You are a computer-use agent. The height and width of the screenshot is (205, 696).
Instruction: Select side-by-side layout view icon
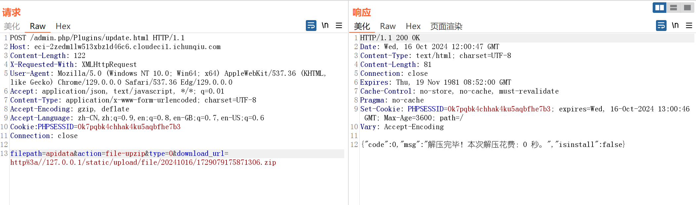(x=660, y=8)
